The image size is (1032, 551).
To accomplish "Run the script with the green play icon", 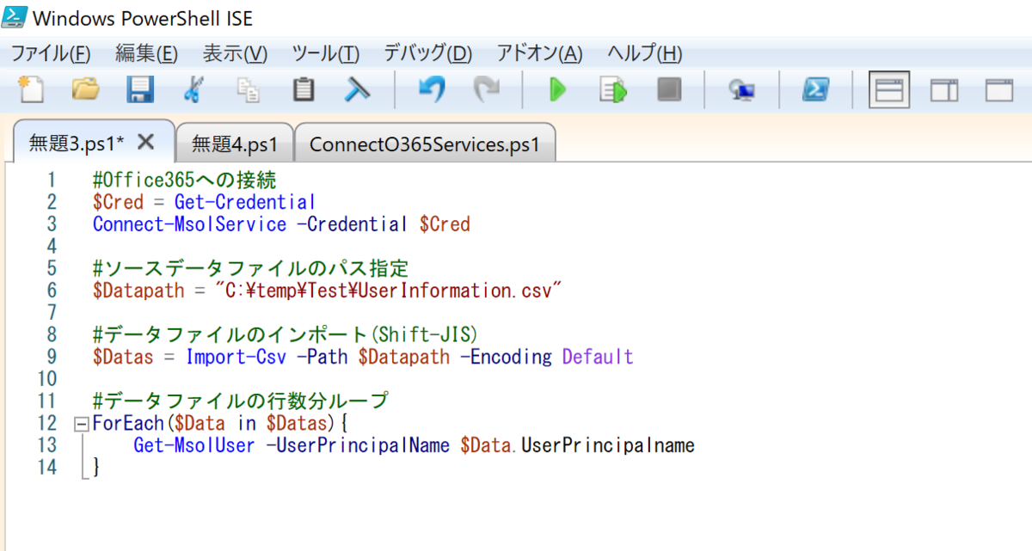I will point(558,89).
